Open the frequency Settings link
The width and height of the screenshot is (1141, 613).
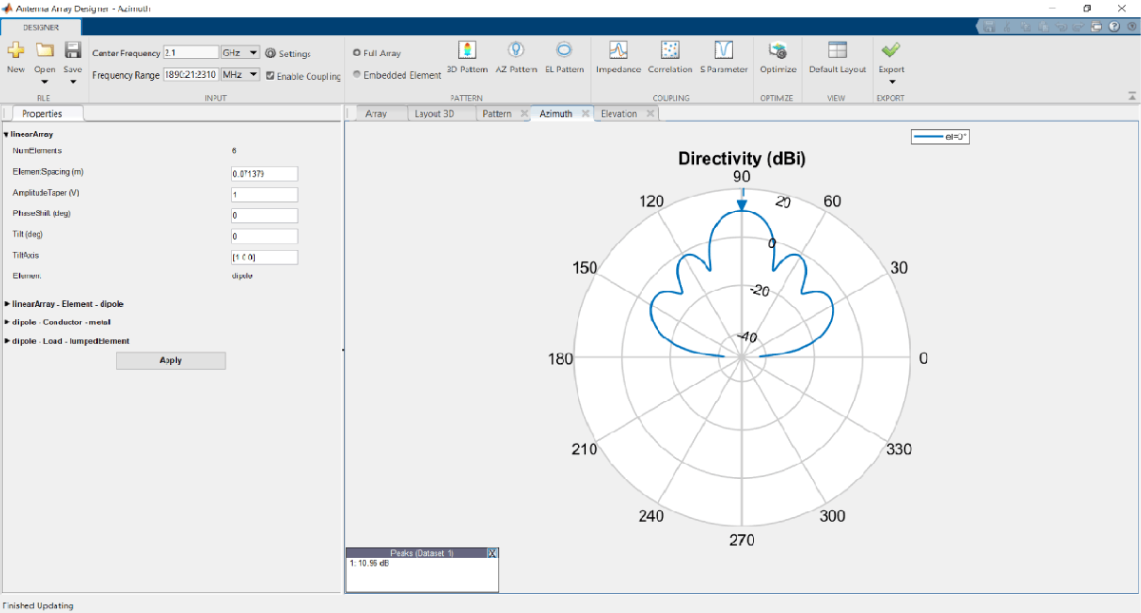pyautogui.click(x=288, y=54)
